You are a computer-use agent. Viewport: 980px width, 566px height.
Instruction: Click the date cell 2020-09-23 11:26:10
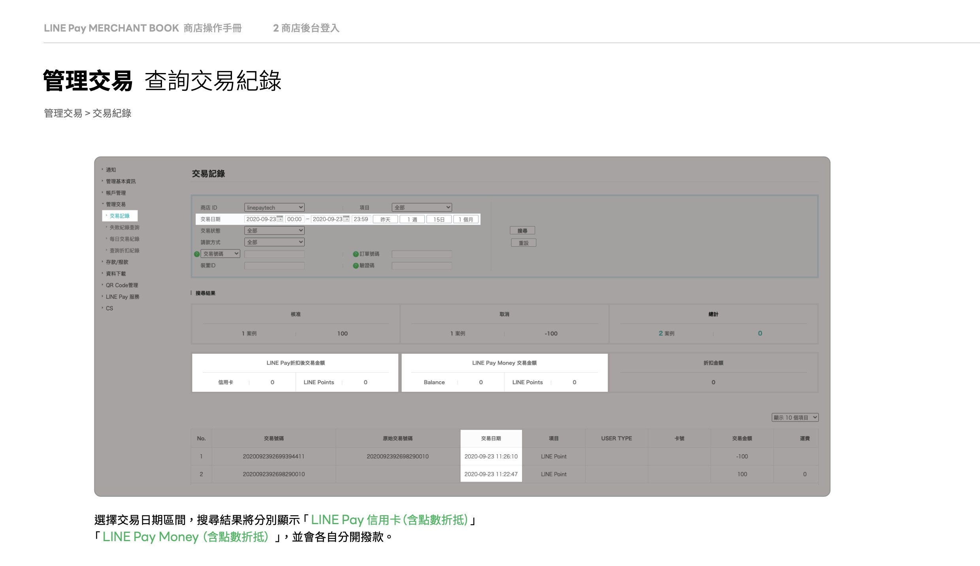(x=491, y=456)
